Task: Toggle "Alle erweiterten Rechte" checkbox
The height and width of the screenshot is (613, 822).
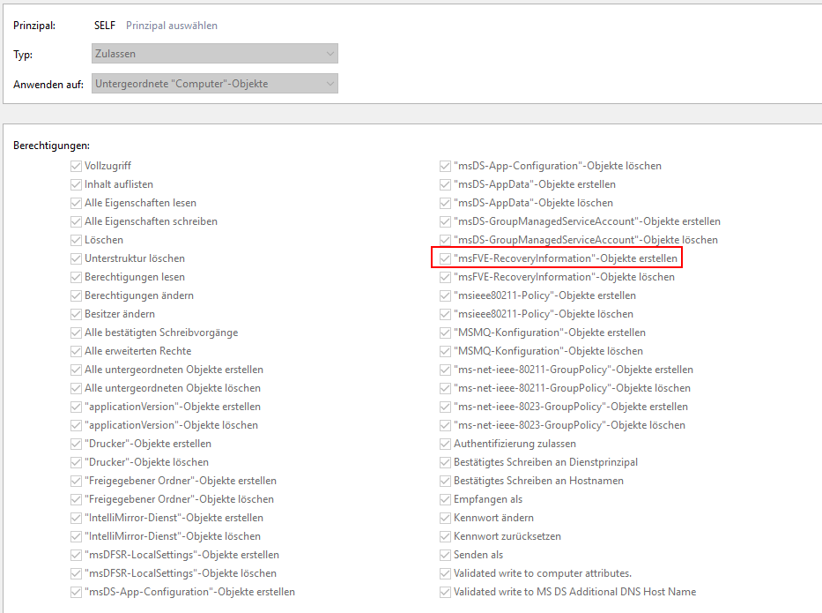Action: pyautogui.click(x=76, y=351)
